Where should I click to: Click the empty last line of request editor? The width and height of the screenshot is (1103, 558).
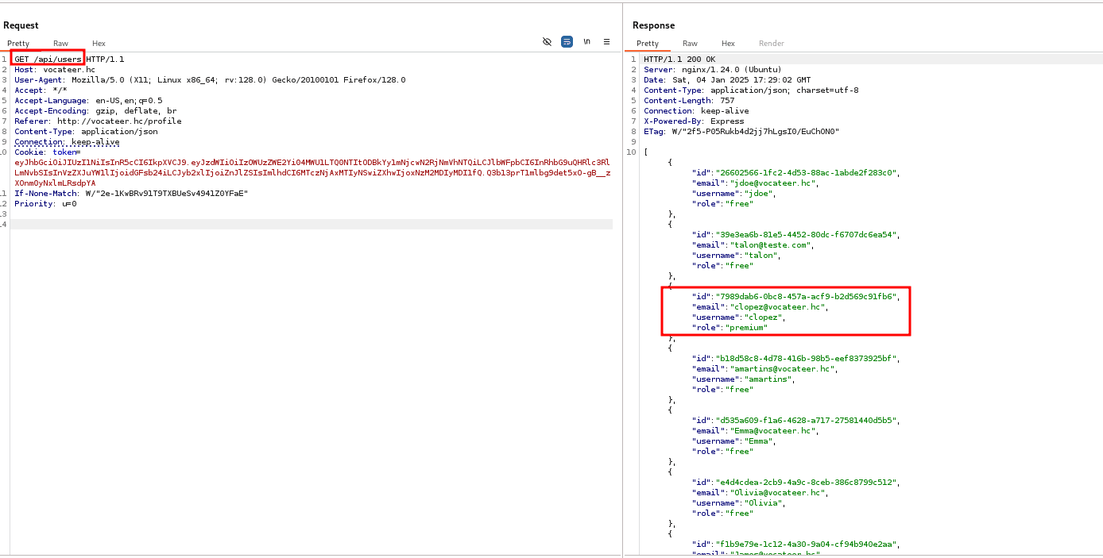pyautogui.click(x=312, y=225)
